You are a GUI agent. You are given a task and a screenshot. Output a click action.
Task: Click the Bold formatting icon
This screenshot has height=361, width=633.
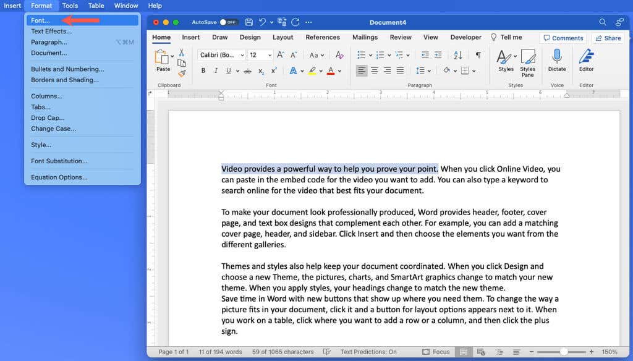(x=203, y=71)
